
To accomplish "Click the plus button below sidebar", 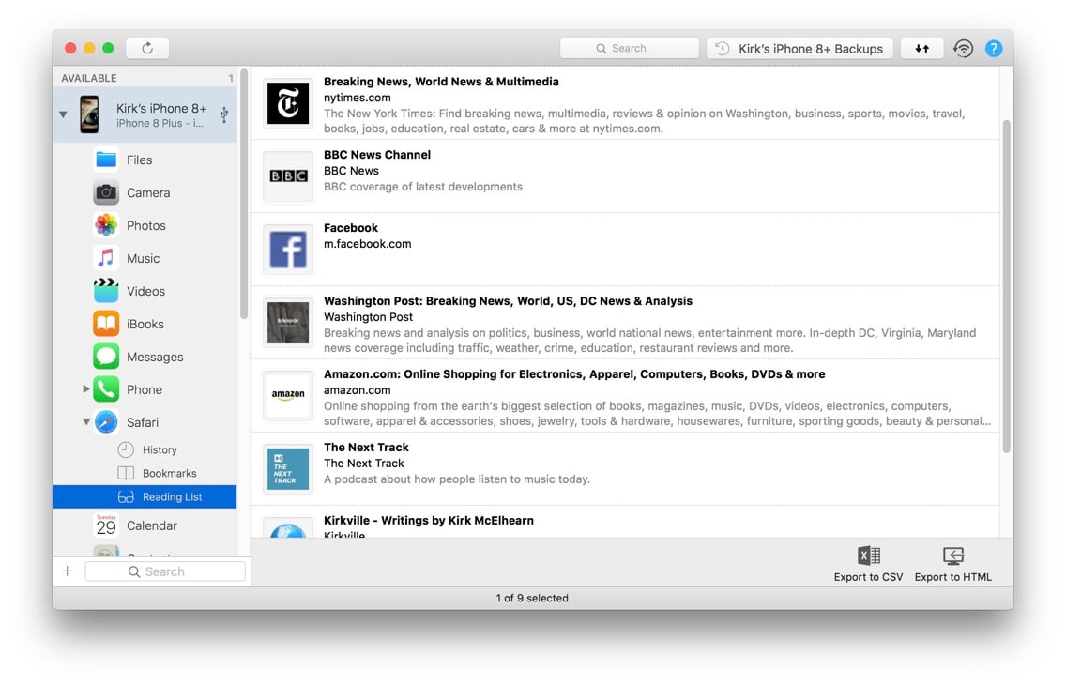I will pyautogui.click(x=68, y=571).
